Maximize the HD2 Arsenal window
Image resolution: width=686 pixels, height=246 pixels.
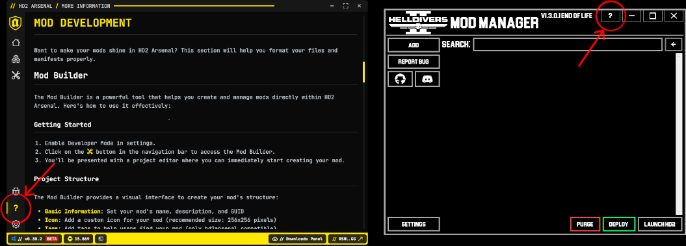pyautogui.click(x=346, y=6)
